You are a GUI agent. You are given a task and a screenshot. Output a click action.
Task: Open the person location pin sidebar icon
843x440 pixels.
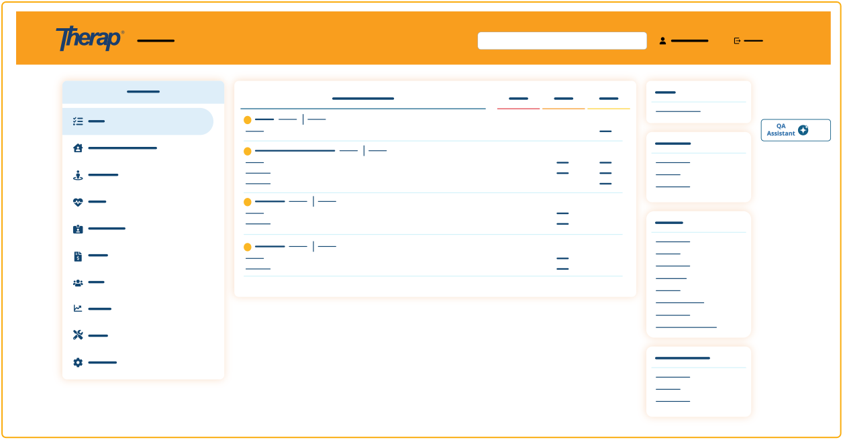coord(78,175)
